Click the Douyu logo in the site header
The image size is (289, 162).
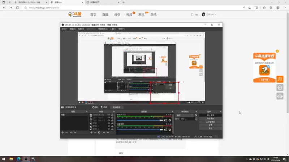tap(75, 14)
